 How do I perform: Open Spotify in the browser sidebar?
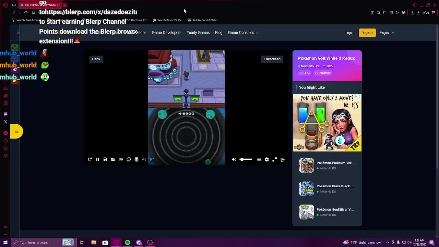click(x=5, y=133)
